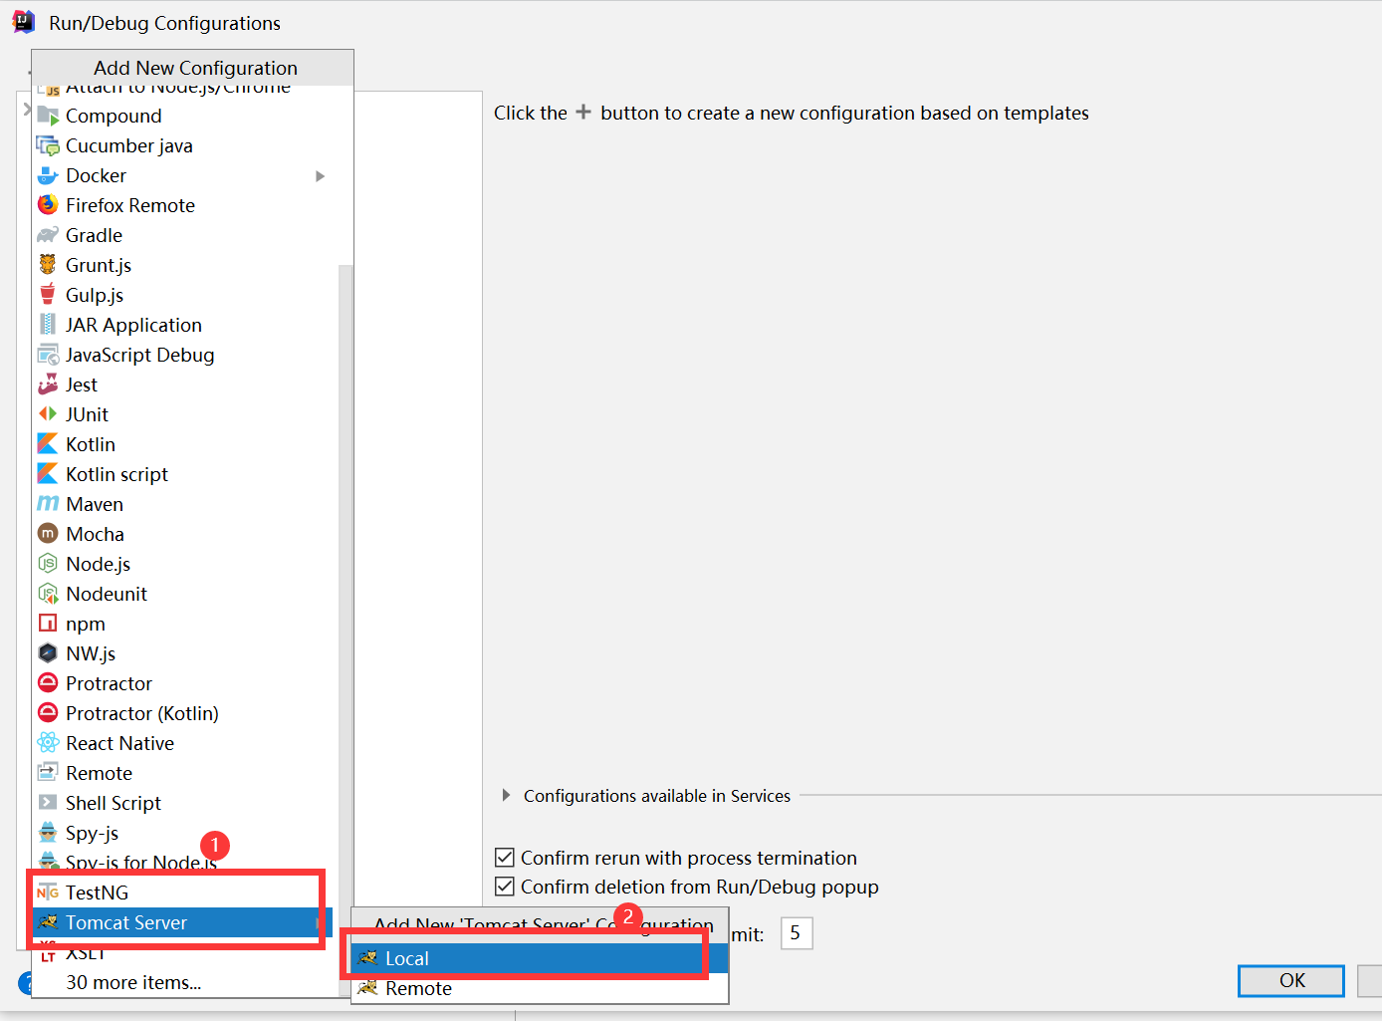This screenshot has width=1382, height=1021.
Task: Open the Docker submenu arrow
Action: pyautogui.click(x=321, y=176)
